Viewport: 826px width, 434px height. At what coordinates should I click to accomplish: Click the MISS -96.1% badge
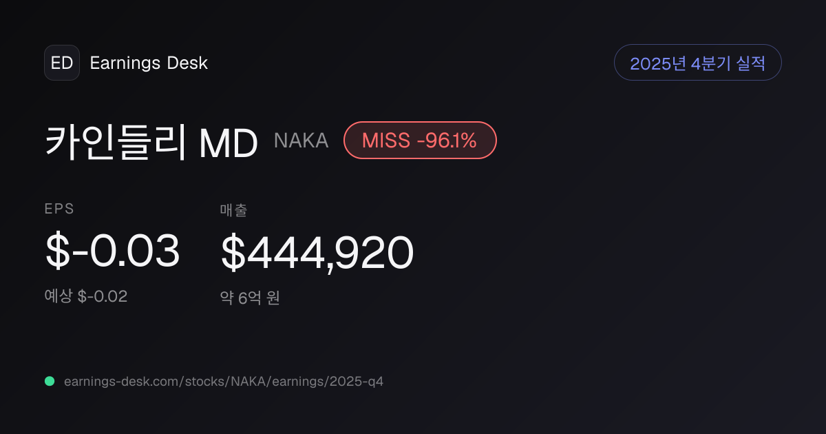point(420,140)
